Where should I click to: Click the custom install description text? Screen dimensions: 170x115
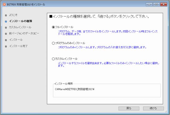pos(109,64)
